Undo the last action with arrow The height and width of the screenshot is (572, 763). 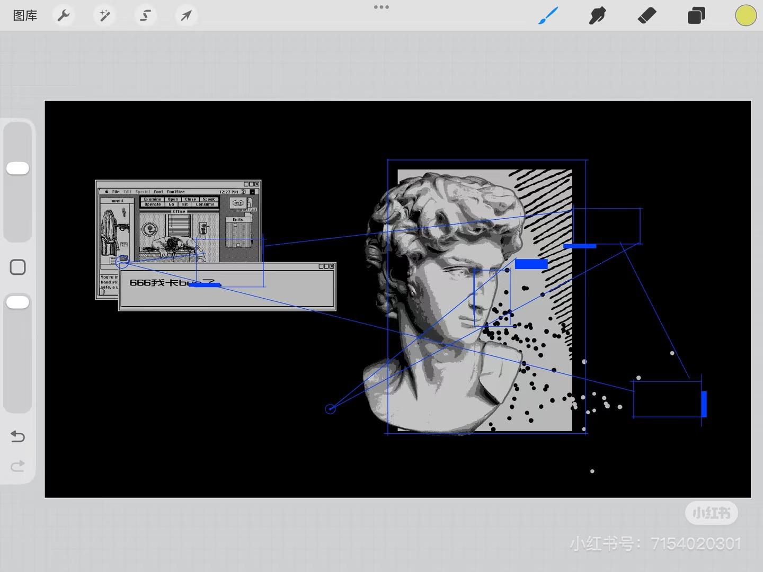(x=17, y=436)
